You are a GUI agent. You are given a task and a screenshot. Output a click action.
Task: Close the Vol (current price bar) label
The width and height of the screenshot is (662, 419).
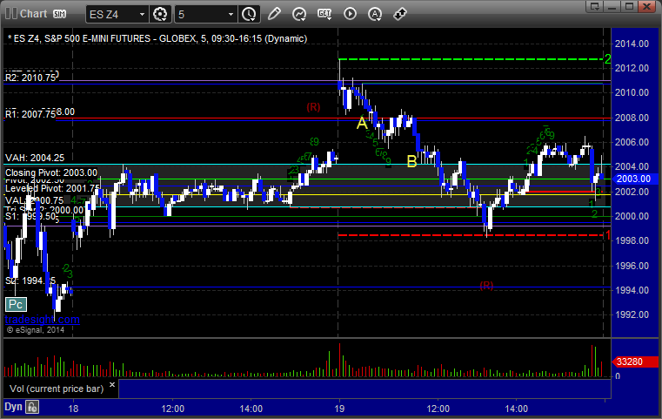112,385
